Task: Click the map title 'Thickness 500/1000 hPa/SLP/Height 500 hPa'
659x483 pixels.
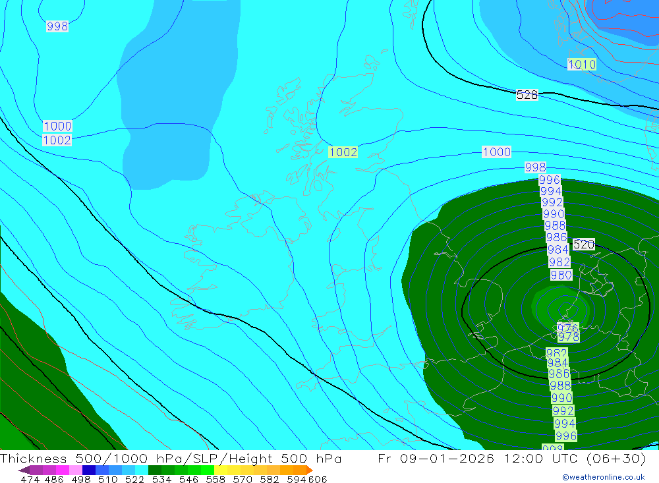Action: 171,458
